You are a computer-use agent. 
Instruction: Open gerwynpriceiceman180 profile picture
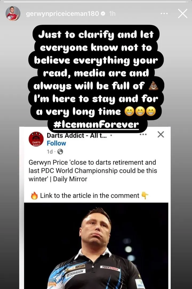[13, 13]
